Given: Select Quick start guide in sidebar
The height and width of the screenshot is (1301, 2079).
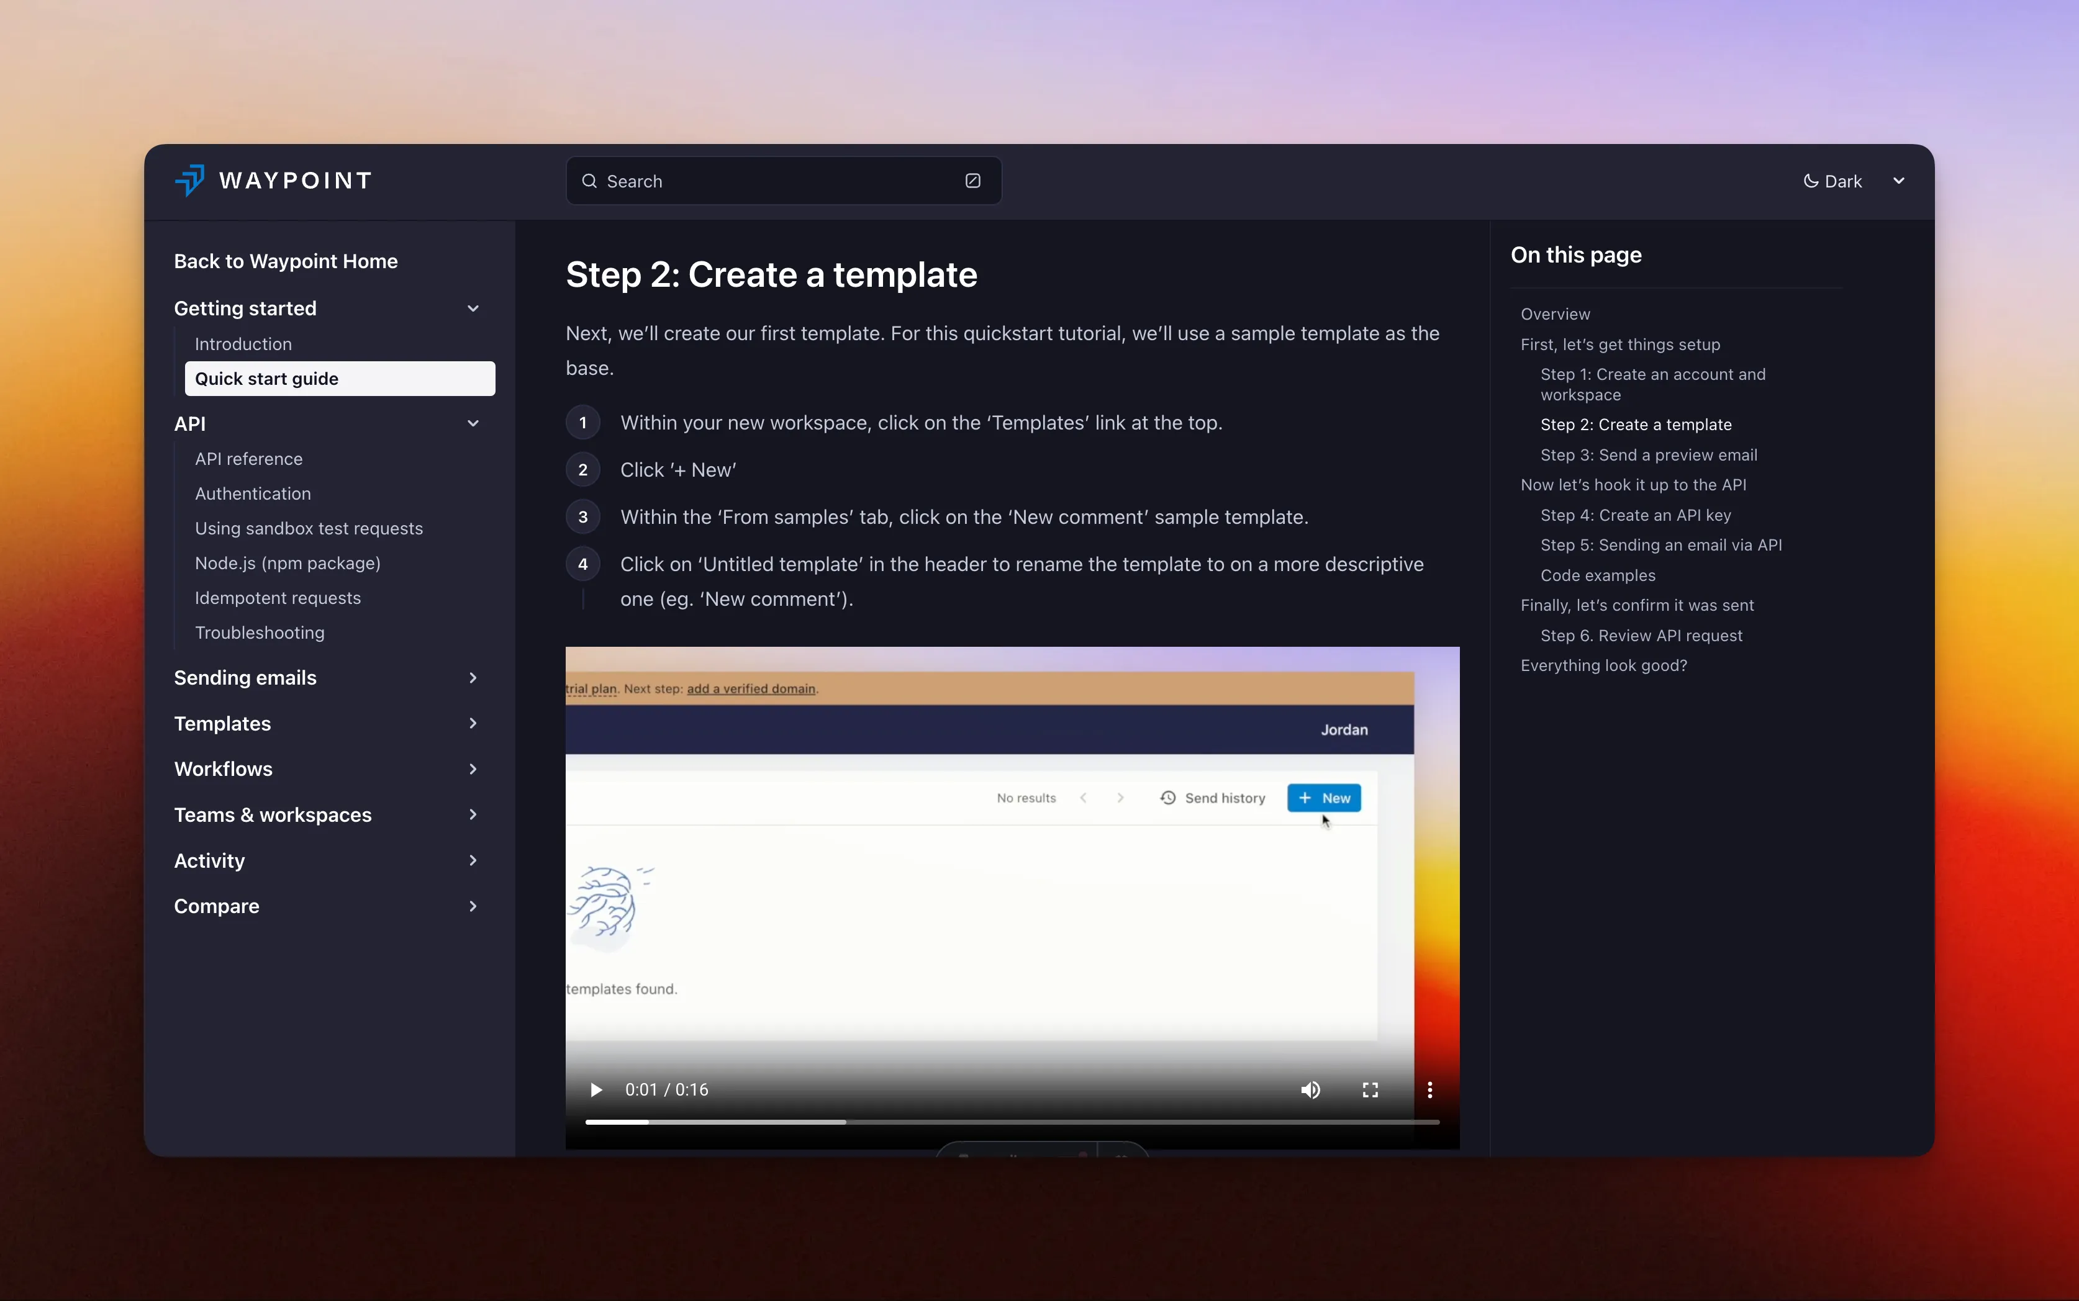Looking at the screenshot, I should pyautogui.click(x=340, y=379).
